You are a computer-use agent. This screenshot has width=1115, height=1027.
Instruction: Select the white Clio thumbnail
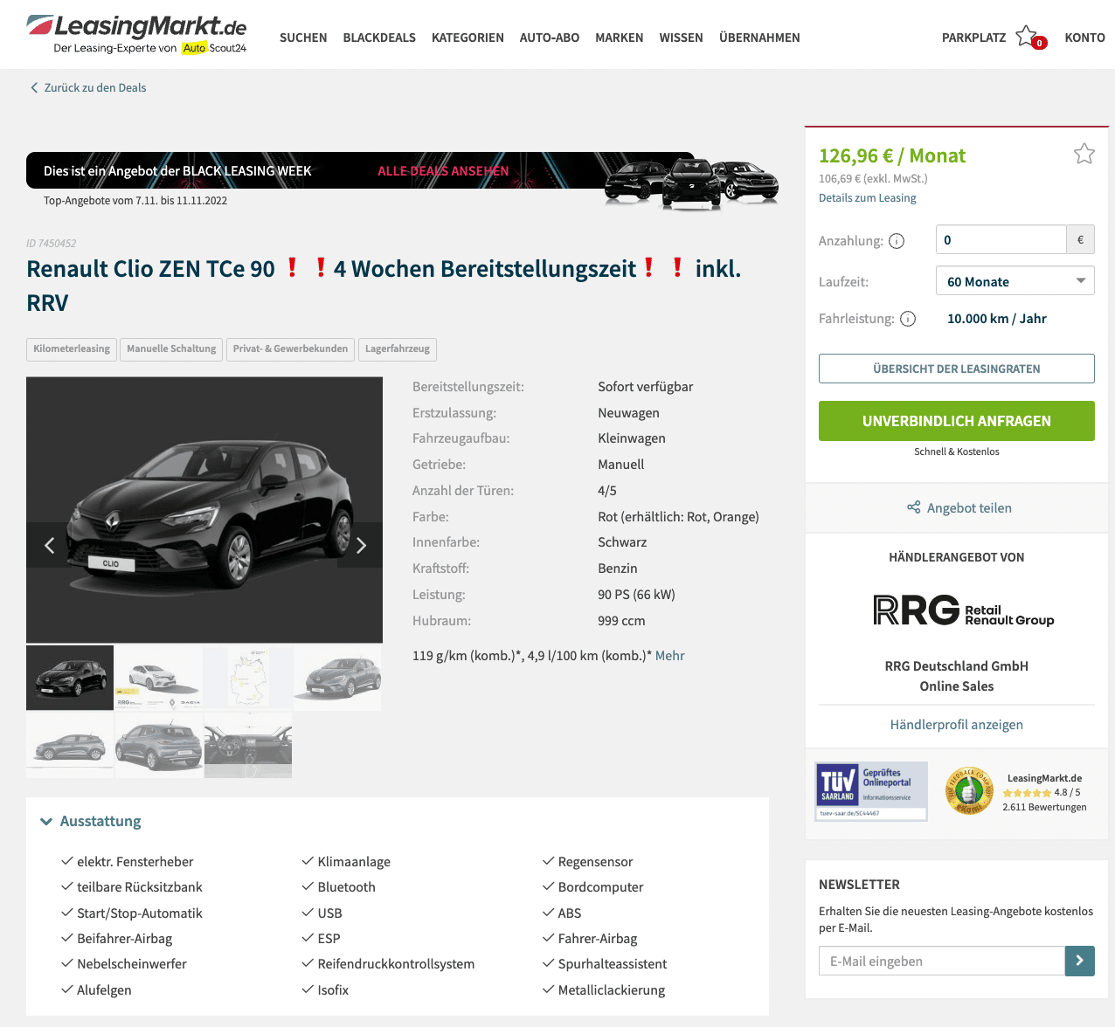tap(159, 678)
